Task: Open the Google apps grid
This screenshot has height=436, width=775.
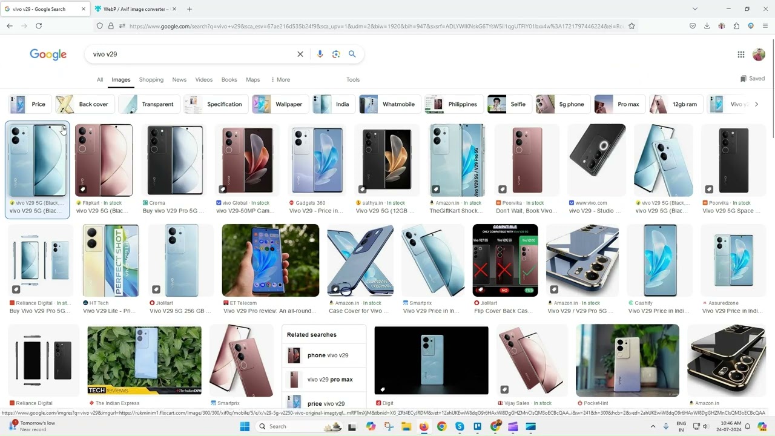Action: point(741,54)
